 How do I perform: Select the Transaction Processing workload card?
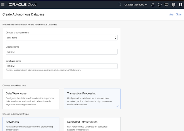92,99
